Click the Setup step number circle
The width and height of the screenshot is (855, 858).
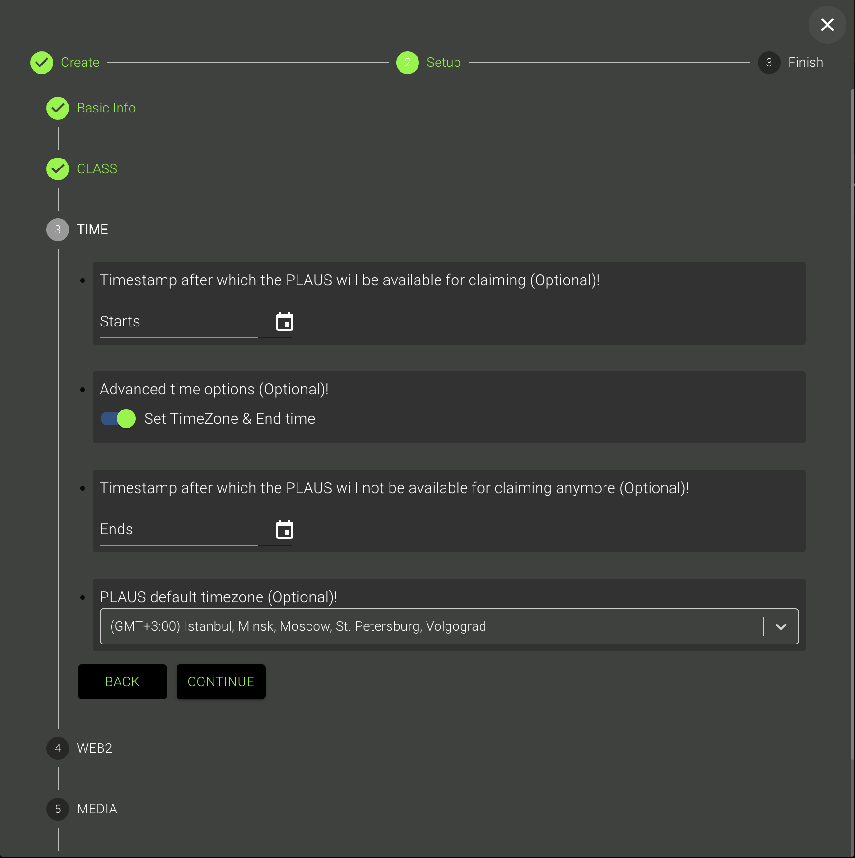407,63
